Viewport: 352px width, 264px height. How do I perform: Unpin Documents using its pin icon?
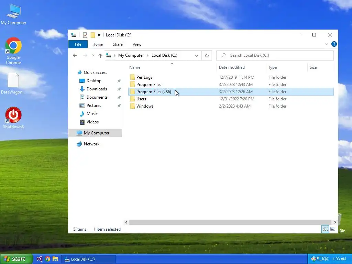click(x=119, y=97)
